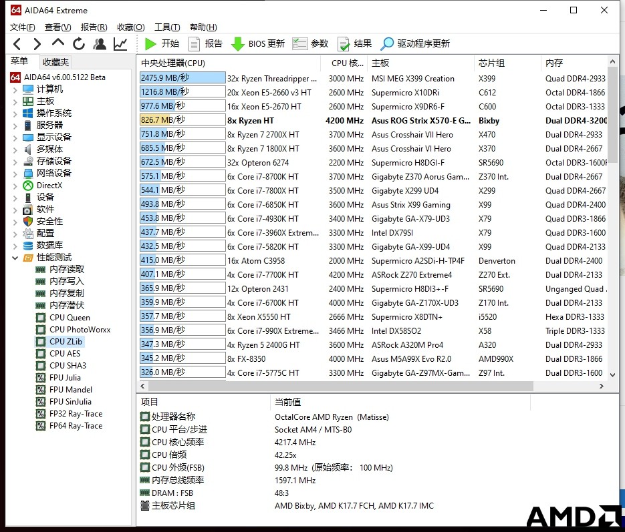Switch to the 收藏夹 tab
Viewport: 625px width, 532px height.
point(55,62)
